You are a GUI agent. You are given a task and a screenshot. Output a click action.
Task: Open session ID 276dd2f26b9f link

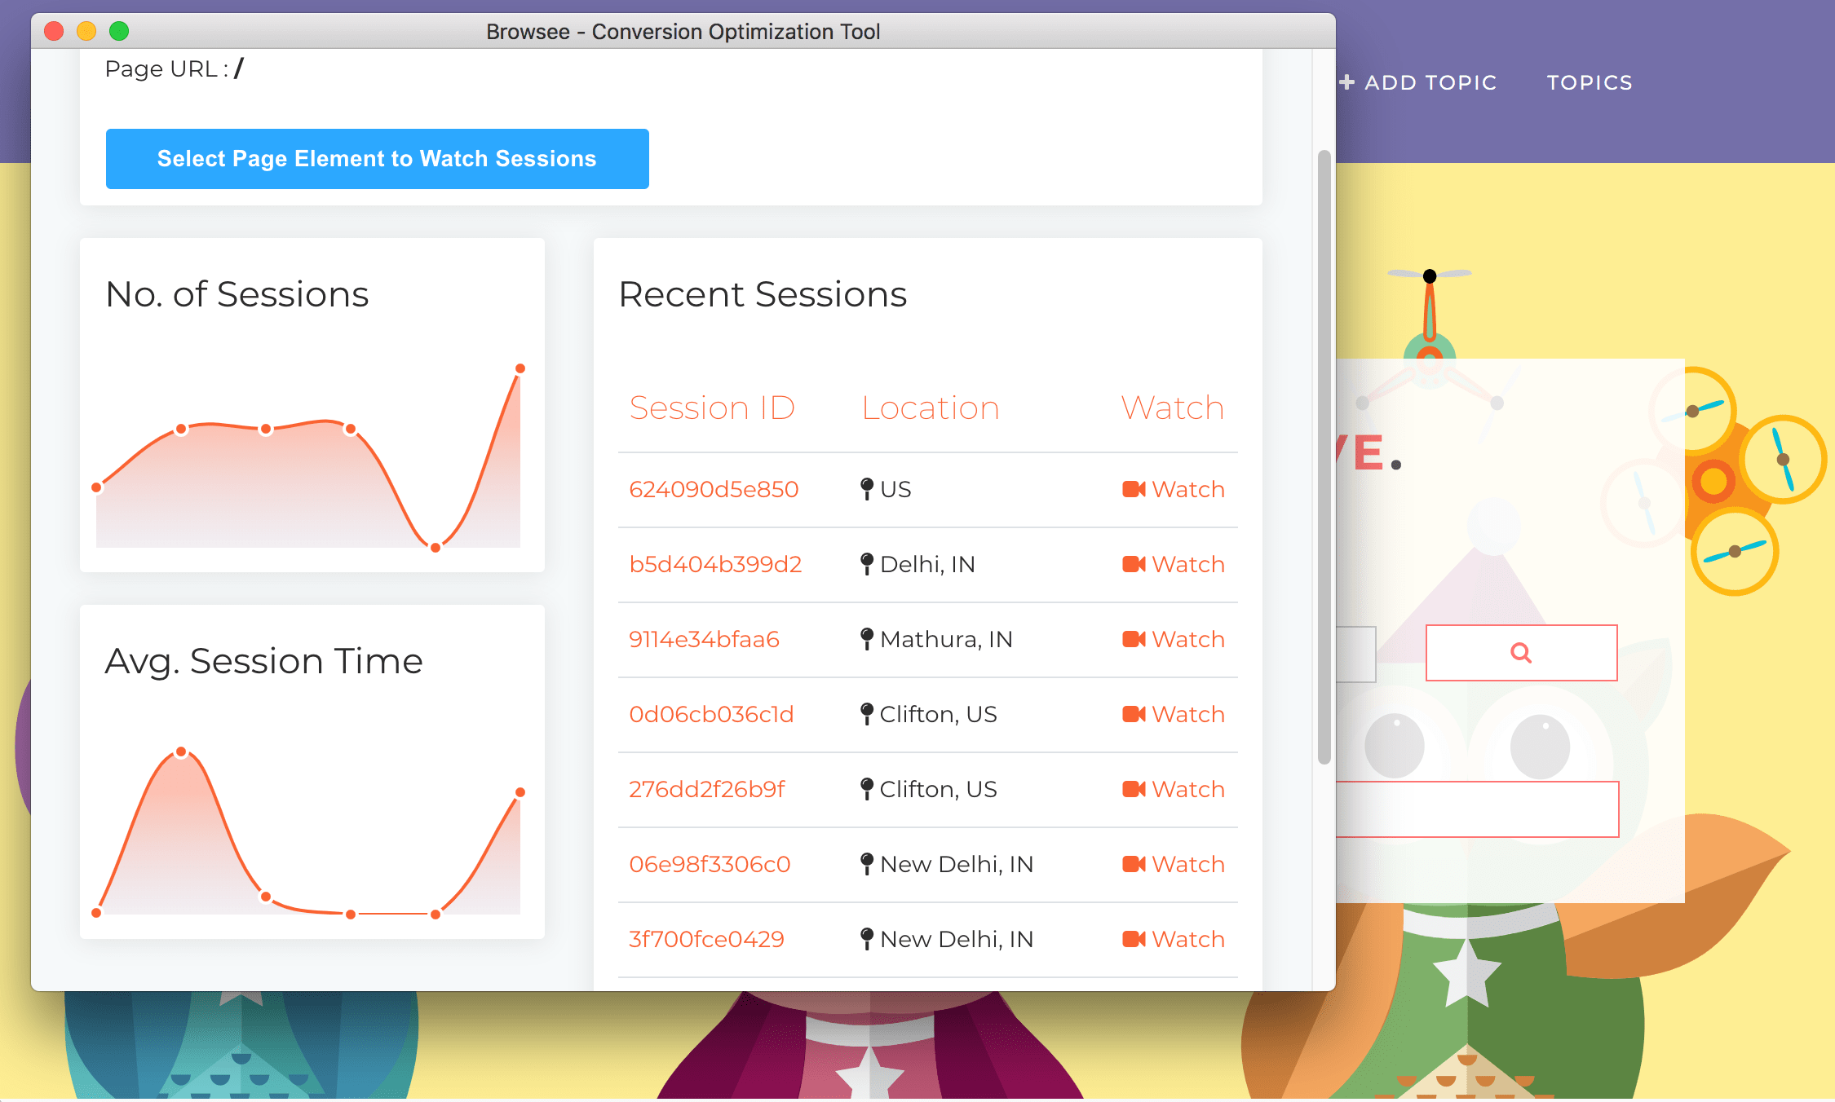tap(706, 789)
